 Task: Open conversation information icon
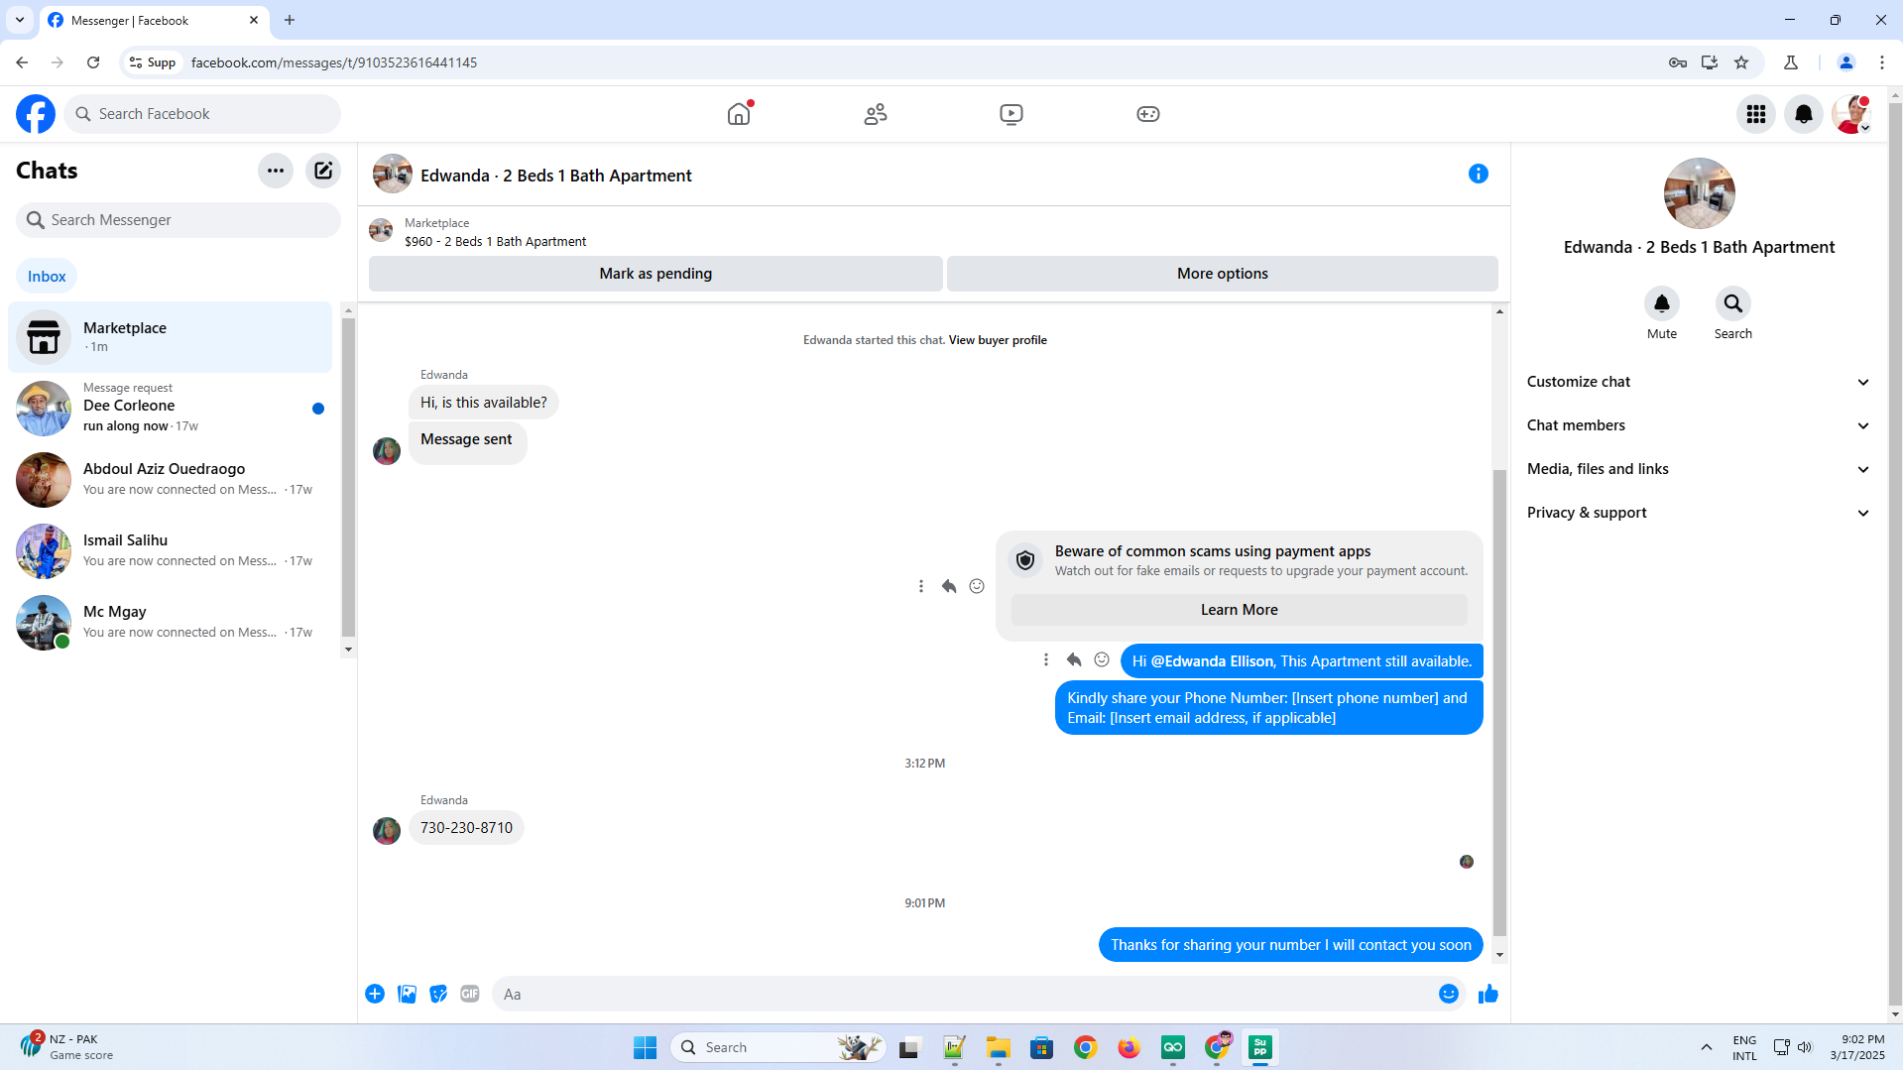point(1479,174)
